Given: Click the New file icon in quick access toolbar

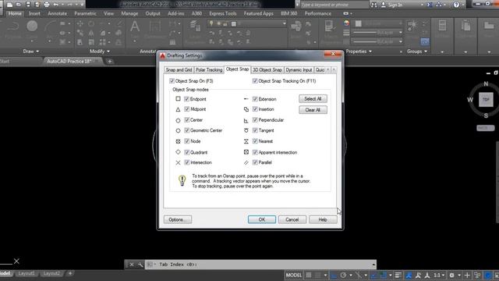Looking at the screenshot, I should coord(9,5).
